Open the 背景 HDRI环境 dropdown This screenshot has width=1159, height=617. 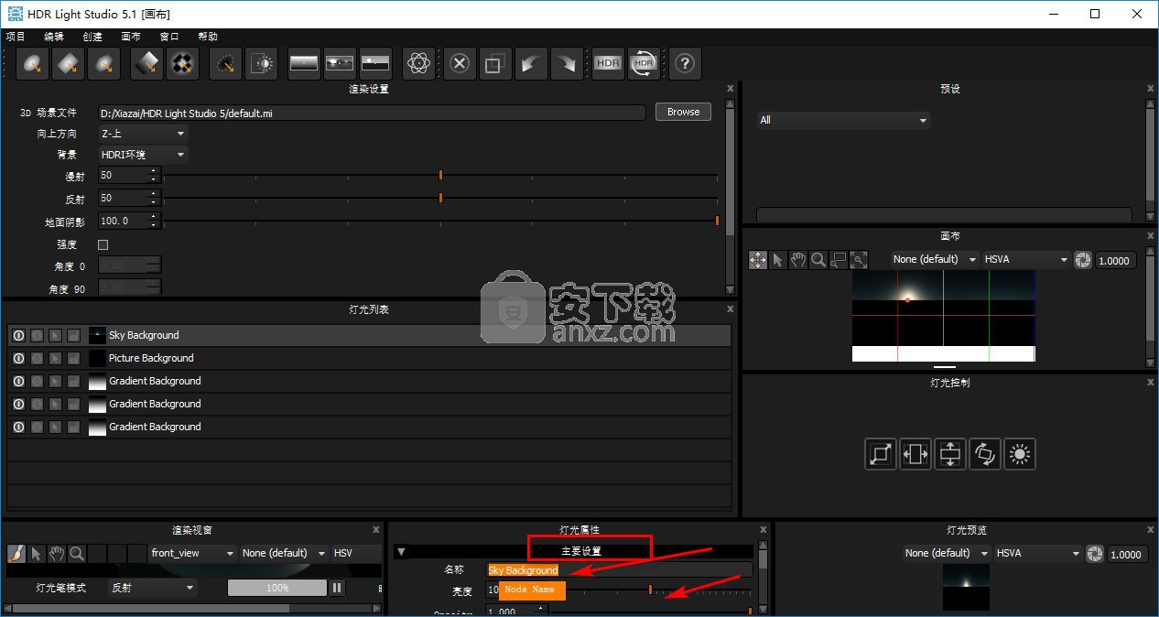tap(143, 155)
